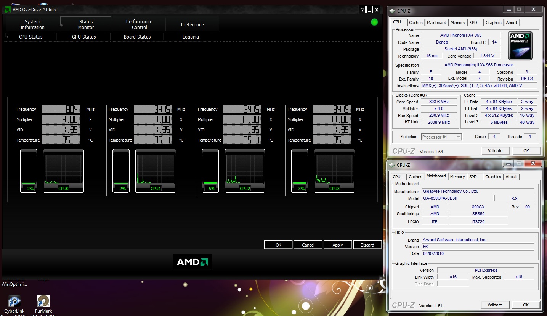The width and height of the screenshot is (547, 316).
Task: Click the model field GA-890GPA-UD3H
Action: (x=457, y=198)
